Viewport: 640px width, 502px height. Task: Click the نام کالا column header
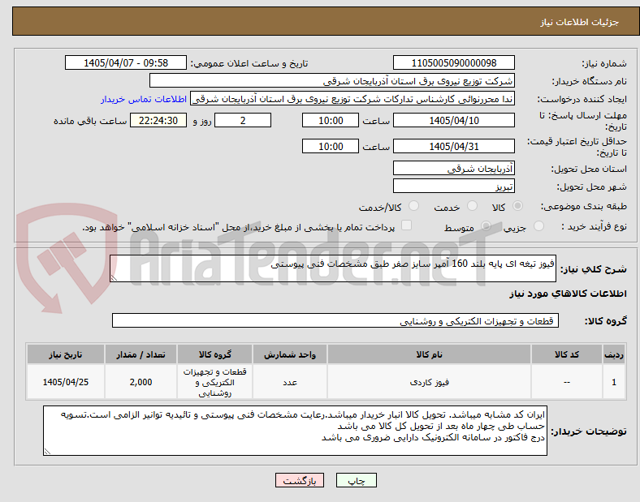coord(429,354)
